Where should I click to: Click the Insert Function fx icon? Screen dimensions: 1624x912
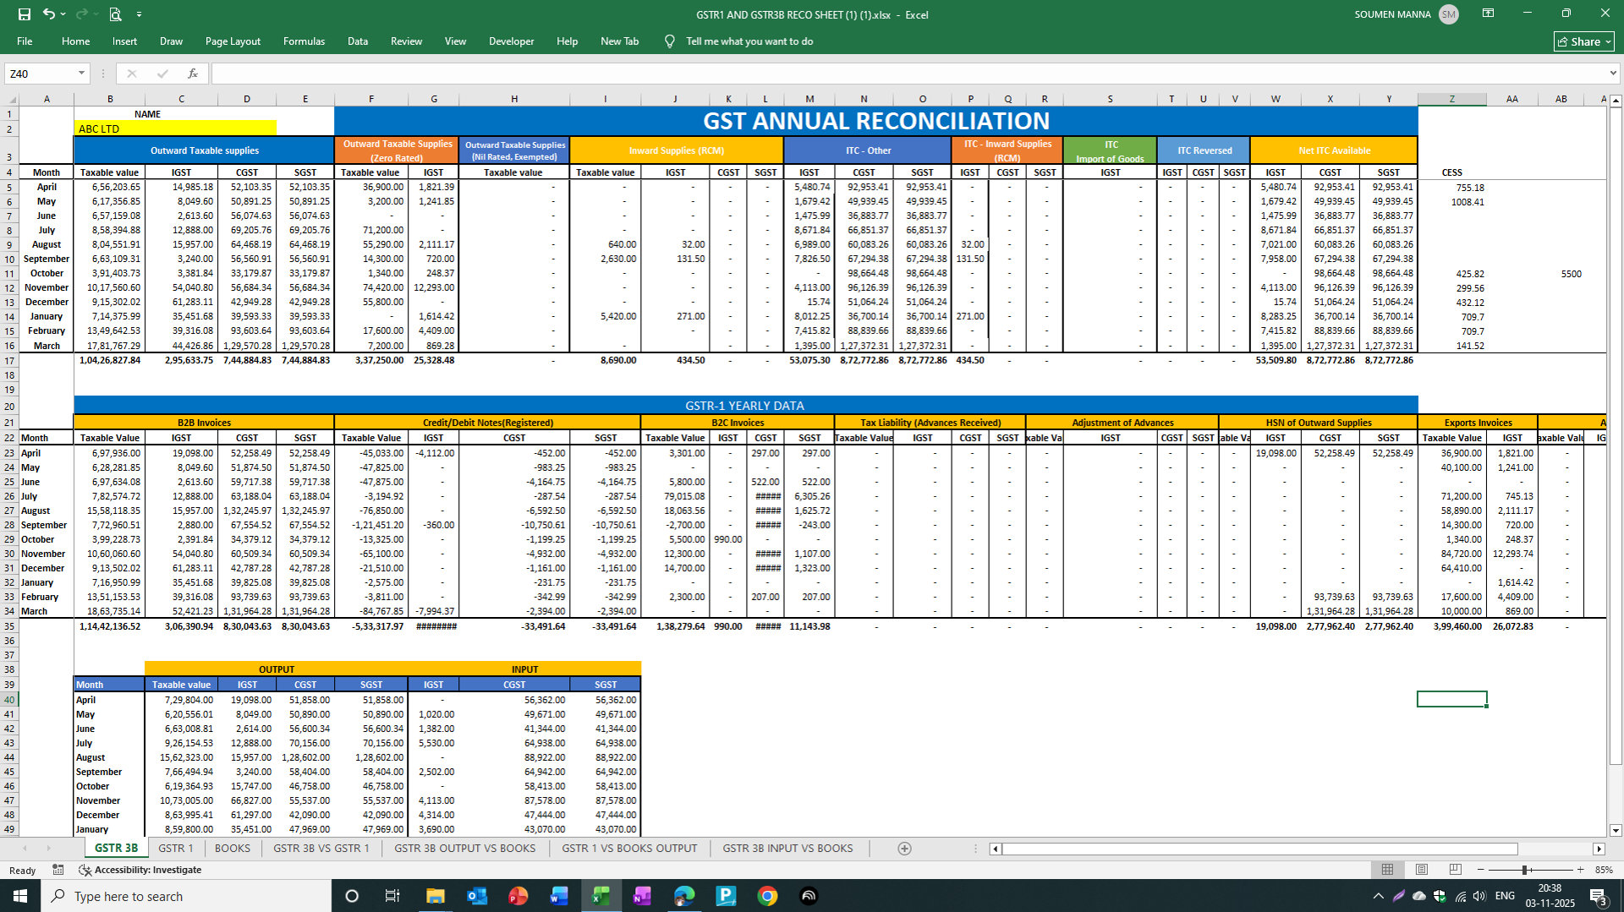(x=193, y=74)
